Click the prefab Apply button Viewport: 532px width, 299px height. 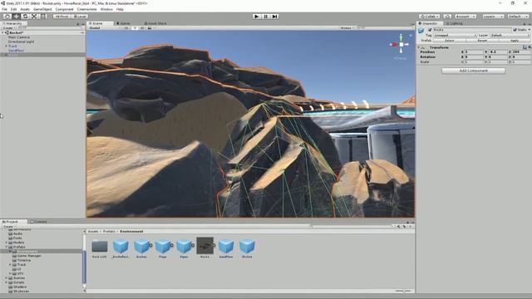click(515, 41)
